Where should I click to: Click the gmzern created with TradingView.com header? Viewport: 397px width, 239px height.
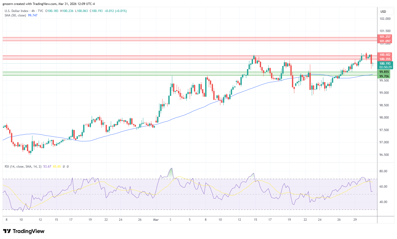coord(49,4)
